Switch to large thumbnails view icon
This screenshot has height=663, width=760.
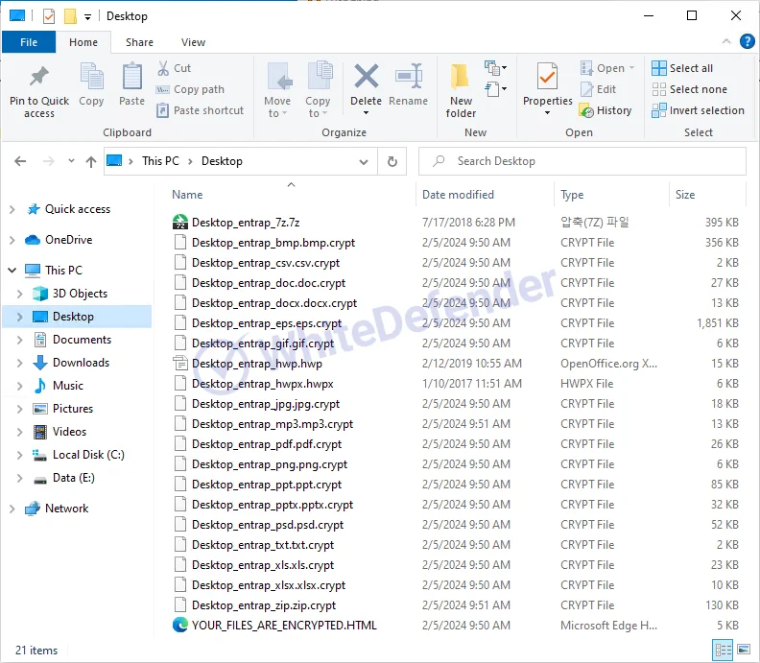click(x=743, y=650)
